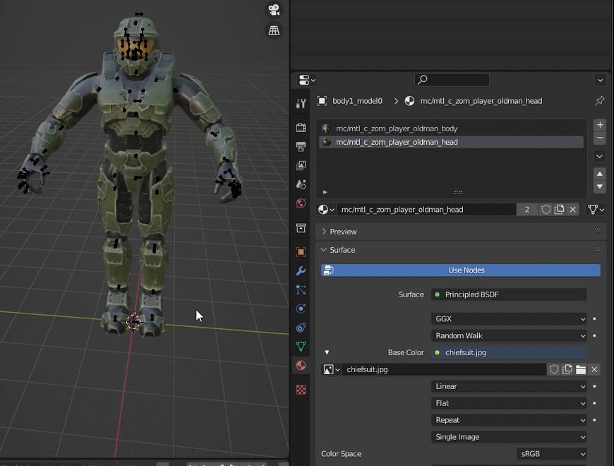Image resolution: width=614 pixels, height=466 pixels.
Task: Toggle fake user for the oldman_head material
Action: [546, 210]
